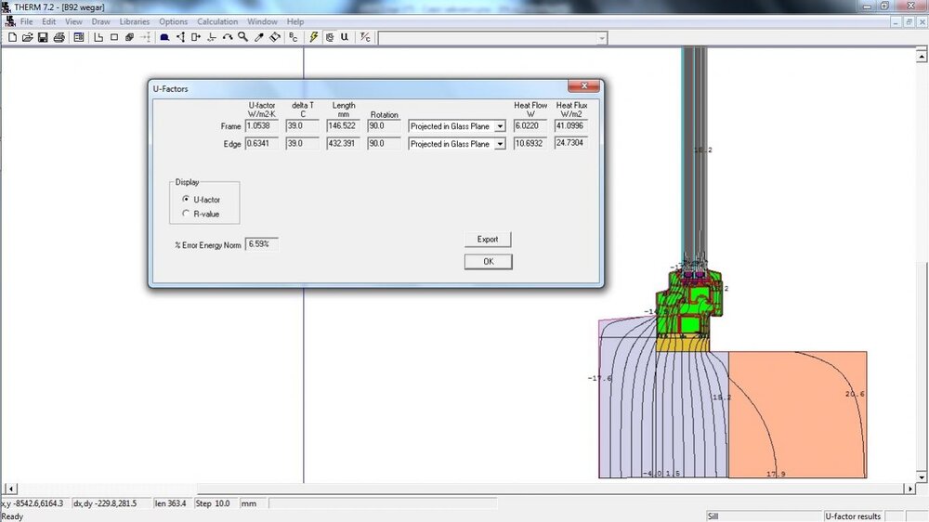Expand the empty toolbar combo box
The image size is (929, 522).
[x=602, y=38]
